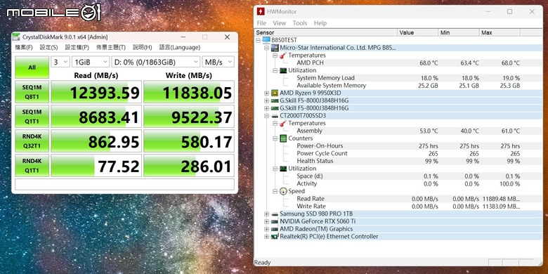Click the empty comment field in CrystalDiskMark

coord(124,184)
